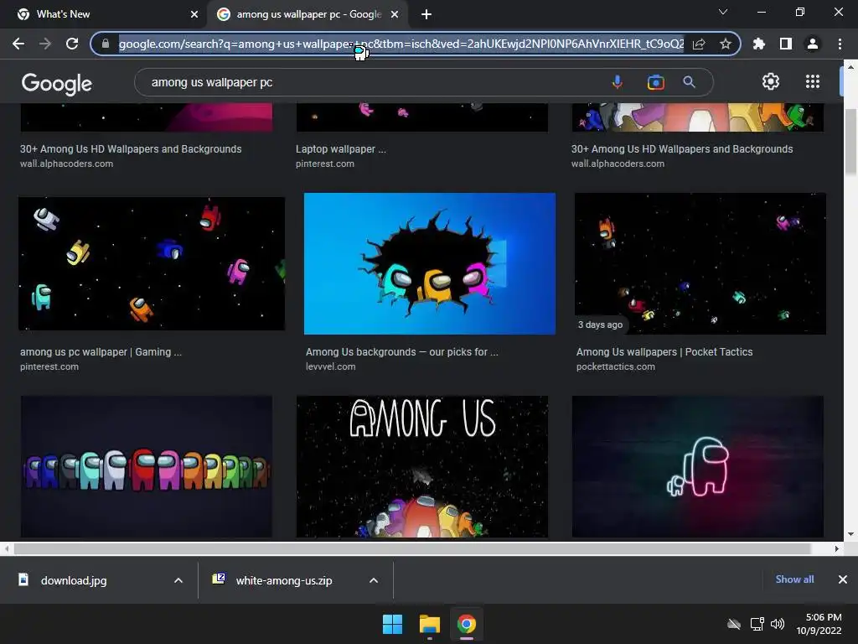
Task: Click vertical scrollbar up arrow
Action: click(850, 67)
